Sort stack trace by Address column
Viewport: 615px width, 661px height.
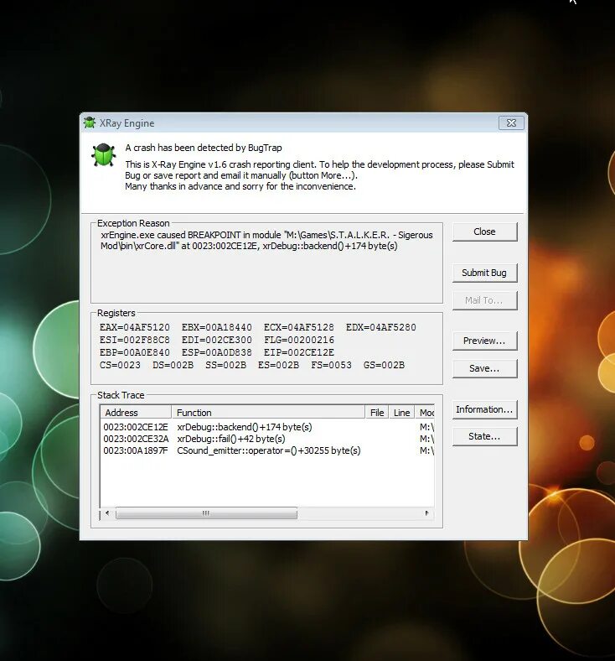(136, 412)
